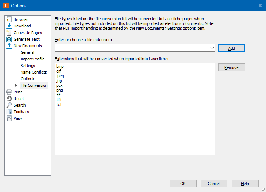This screenshot has width=266, height=192.
Task: Click the Search magnifier icon
Action: [x=9, y=105]
